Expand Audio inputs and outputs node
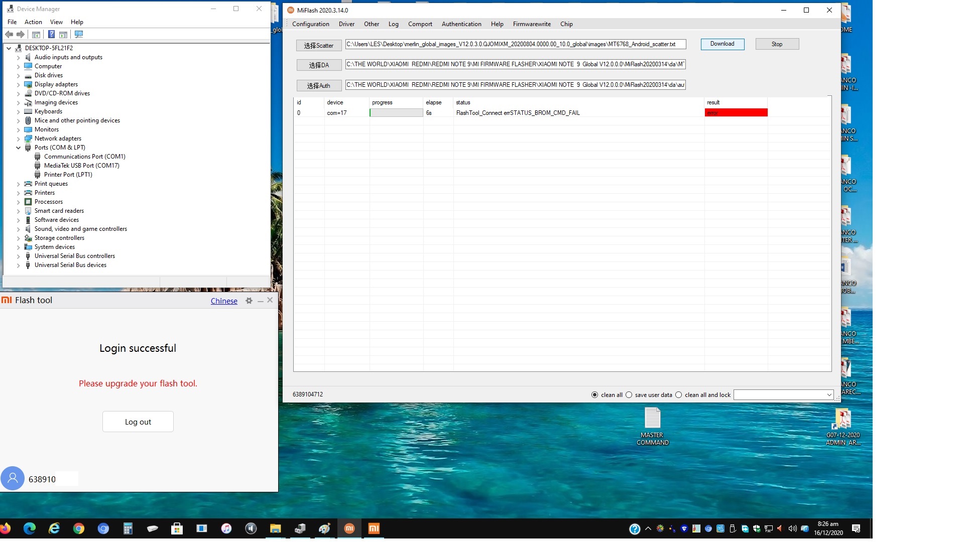 19,57
